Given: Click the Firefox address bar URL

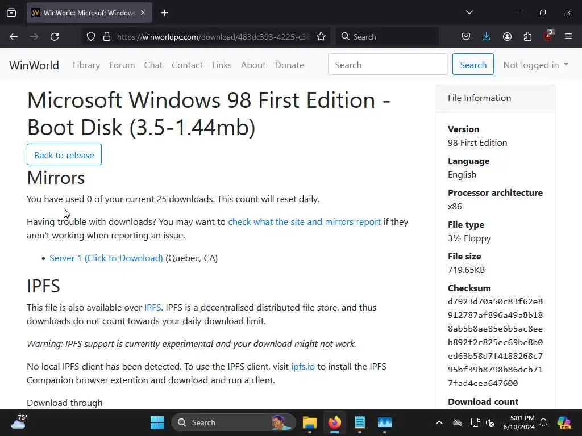Looking at the screenshot, I should 213,37.
